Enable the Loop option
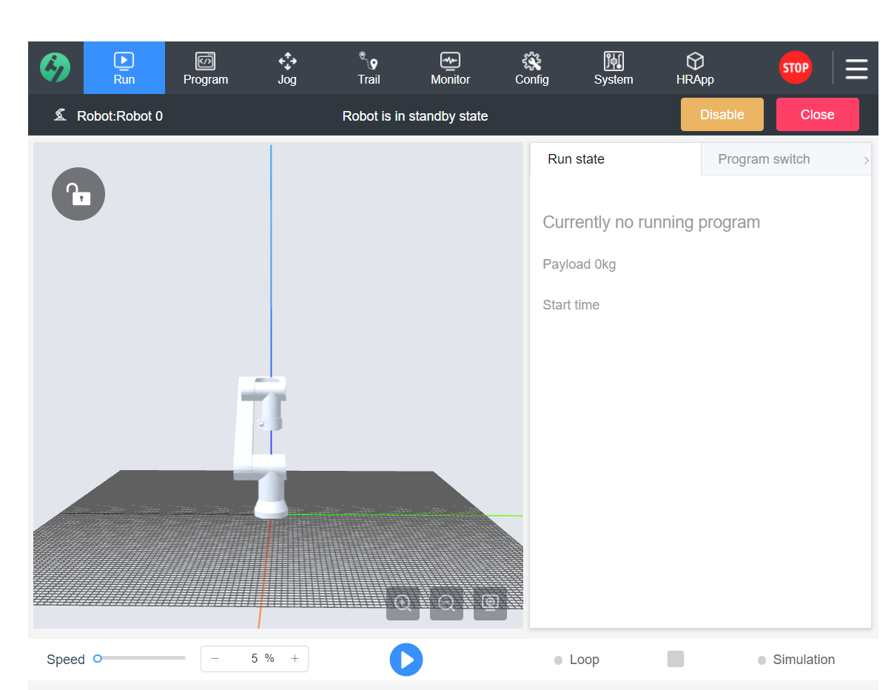 (559, 660)
